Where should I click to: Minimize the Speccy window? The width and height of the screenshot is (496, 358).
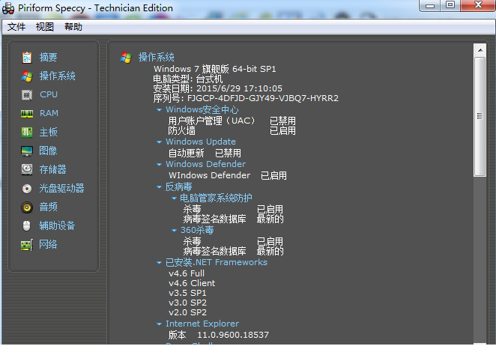(430, 5)
